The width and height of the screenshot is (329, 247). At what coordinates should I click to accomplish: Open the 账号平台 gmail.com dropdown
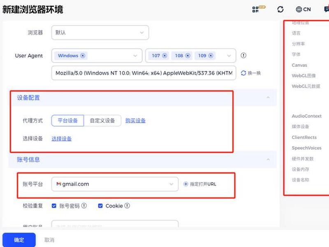(115, 184)
